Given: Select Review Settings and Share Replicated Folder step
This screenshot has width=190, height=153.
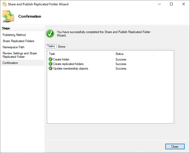Looking at the screenshot, I should point(20,55).
